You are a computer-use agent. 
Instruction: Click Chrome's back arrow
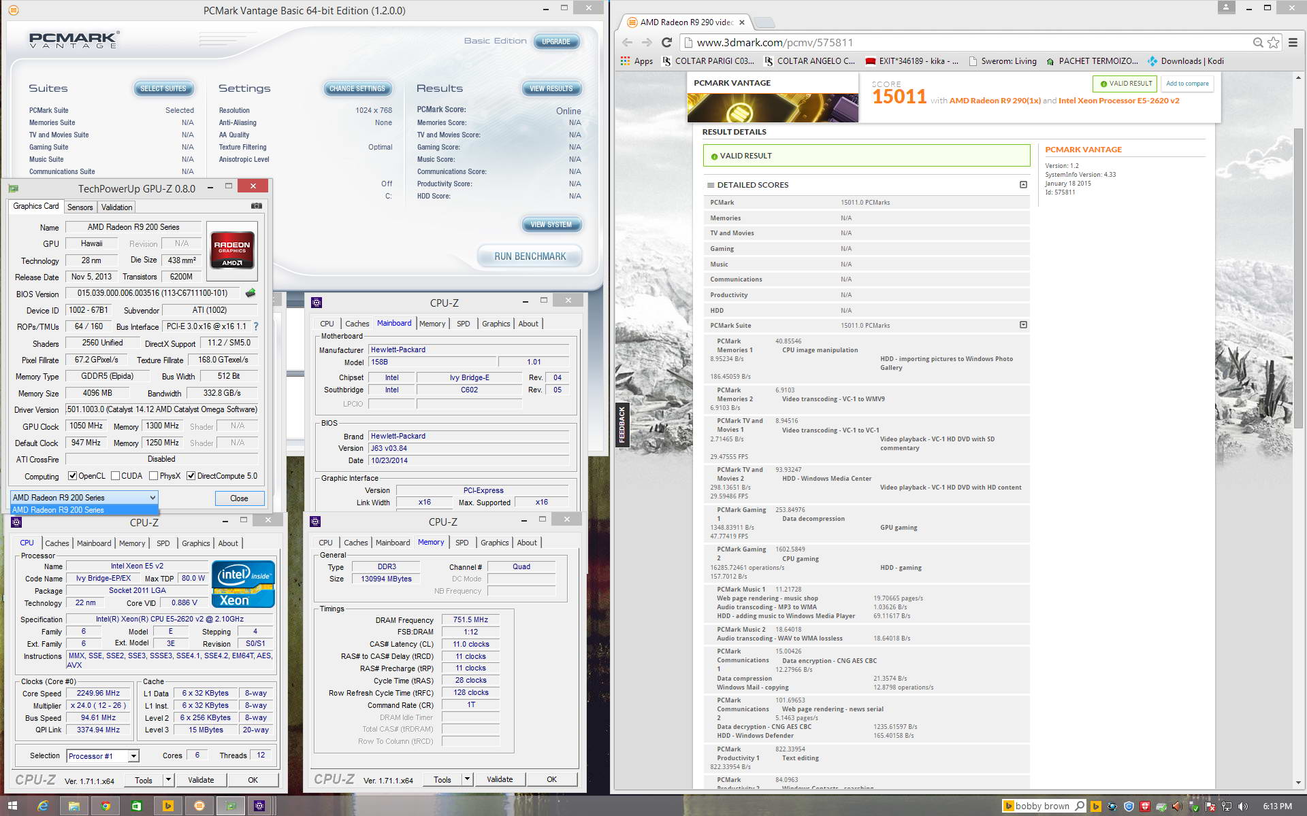click(x=628, y=42)
